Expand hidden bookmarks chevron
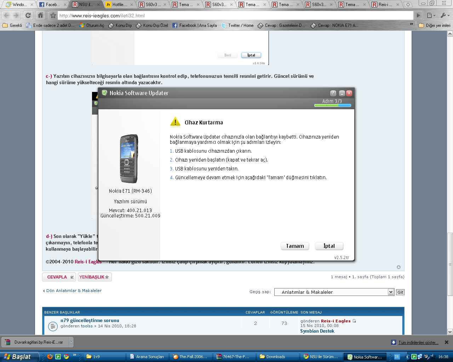 411,24
